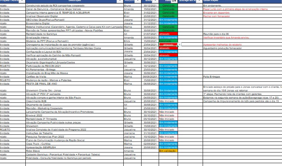Click 'Campanha Interna gerencial' description cell
The height and width of the screenshot is (166, 282).
[74, 13]
